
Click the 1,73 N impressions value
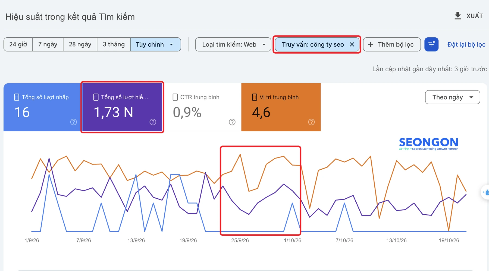[x=114, y=112]
